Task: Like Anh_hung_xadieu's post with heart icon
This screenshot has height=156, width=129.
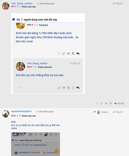Action: (x=97, y=104)
